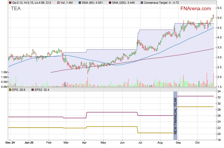
Task: Click the gold EPS legend swatch
Action: pyautogui.click(x=10, y=90)
